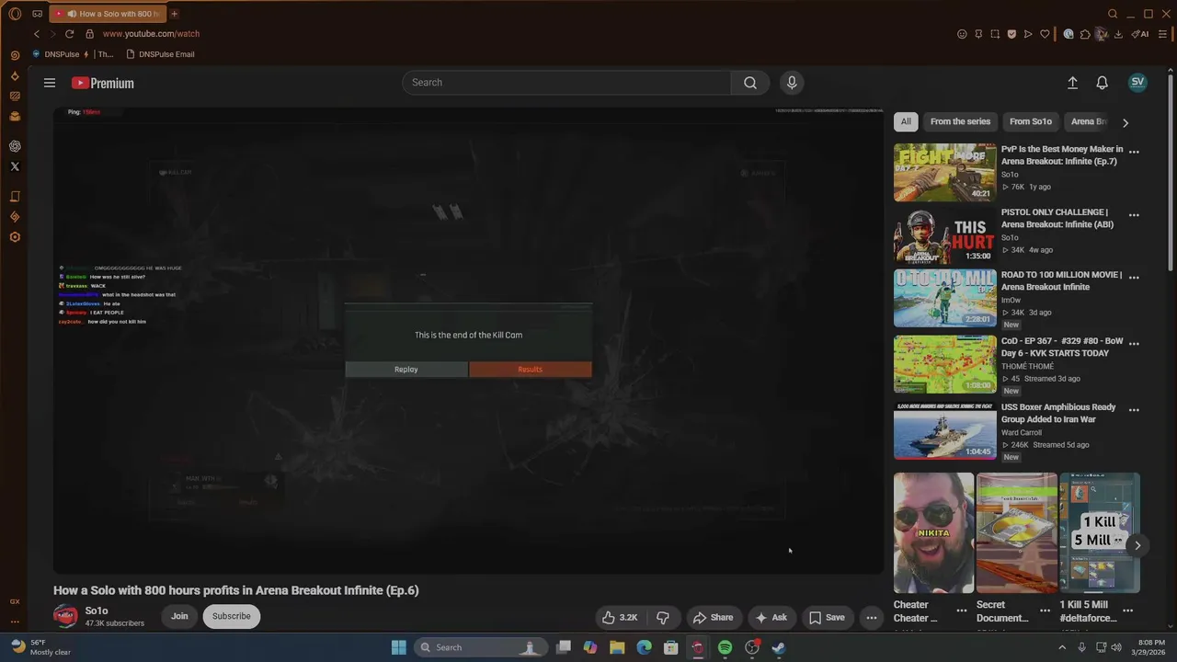
Task: Open ROAD TO 100 MILLION MOVIE thumbnail
Action: click(x=944, y=298)
